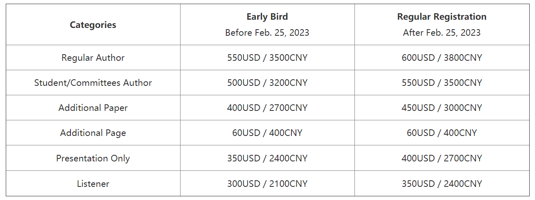535x200 pixels.
Task: Click the 550USD / 3500CNY early bird Regular Author fee
Action: [267, 58]
